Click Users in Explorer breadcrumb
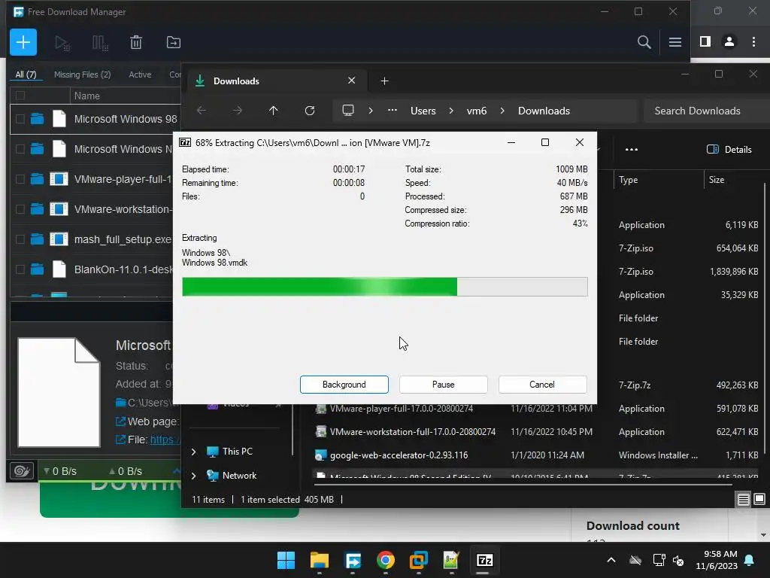The width and height of the screenshot is (770, 578). click(423, 111)
